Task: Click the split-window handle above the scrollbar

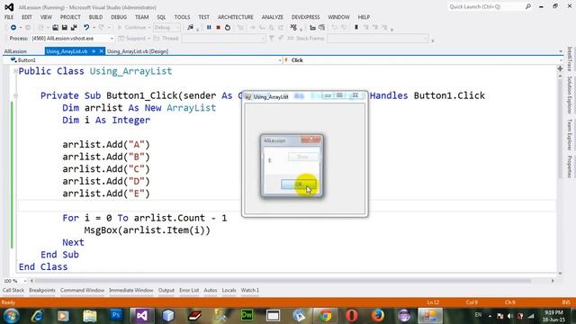Action: tap(560, 68)
